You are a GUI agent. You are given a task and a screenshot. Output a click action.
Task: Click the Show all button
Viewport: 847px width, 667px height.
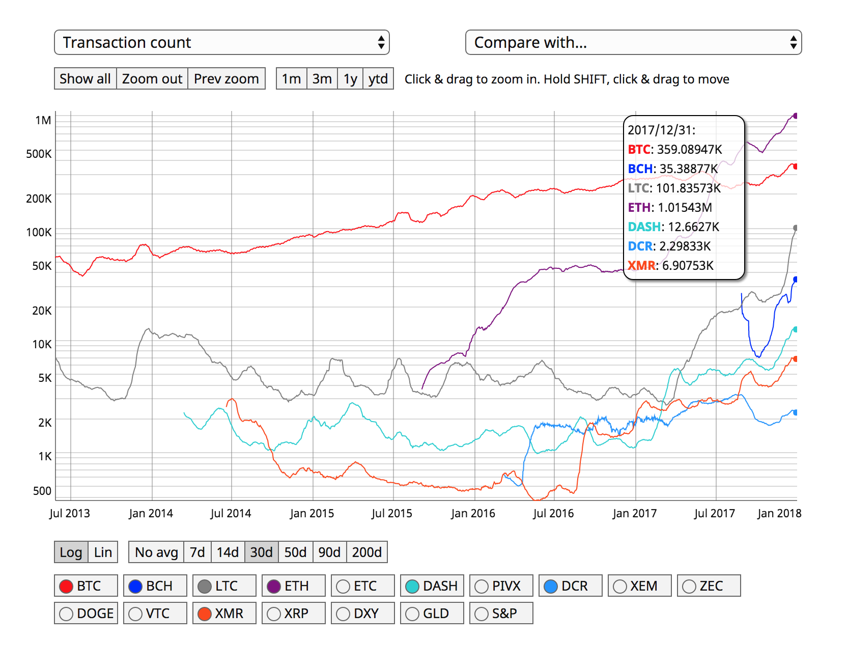point(85,78)
